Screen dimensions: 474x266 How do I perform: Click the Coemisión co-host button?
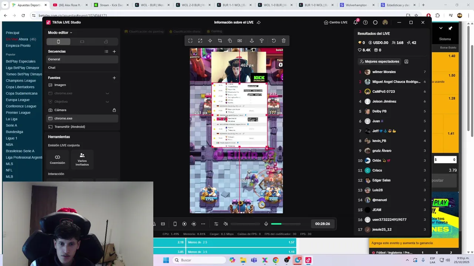click(57, 159)
